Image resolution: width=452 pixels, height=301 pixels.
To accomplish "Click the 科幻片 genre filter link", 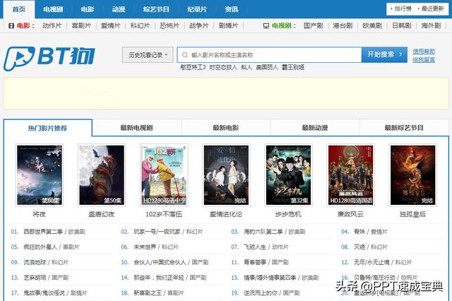I will point(141,25).
